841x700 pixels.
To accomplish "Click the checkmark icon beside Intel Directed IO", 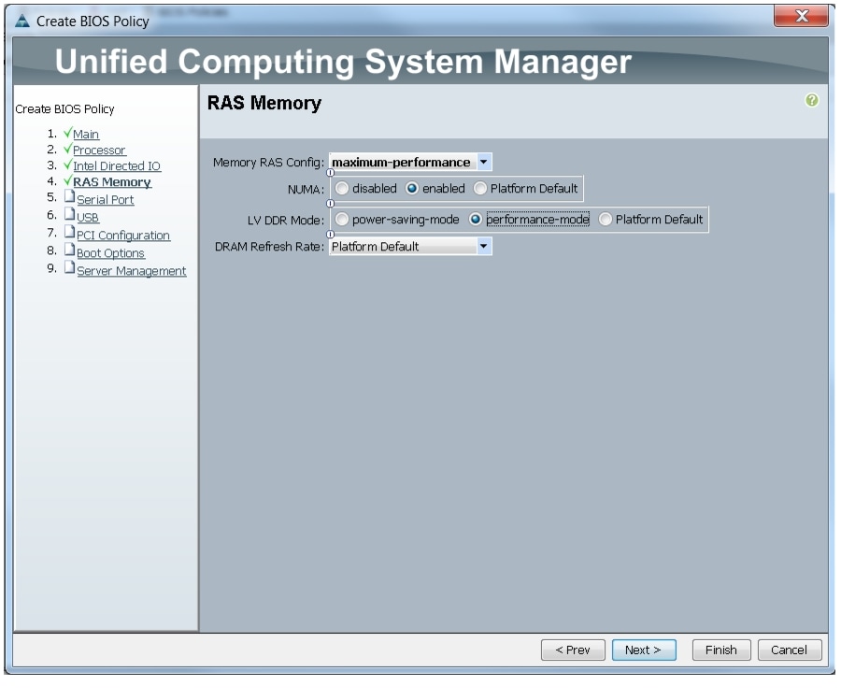I will 67,164.
